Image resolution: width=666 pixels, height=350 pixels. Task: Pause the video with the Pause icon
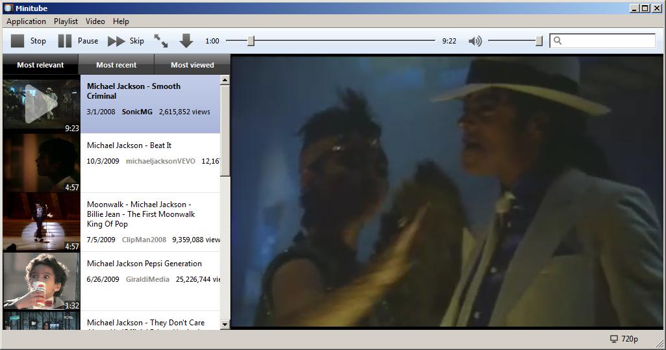coord(64,41)
